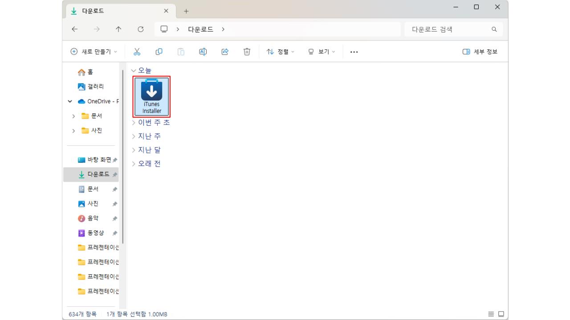This screenshot has width=570, height=320.
Task: Copy the iTunes Installer file
Action: coord(159,52)
